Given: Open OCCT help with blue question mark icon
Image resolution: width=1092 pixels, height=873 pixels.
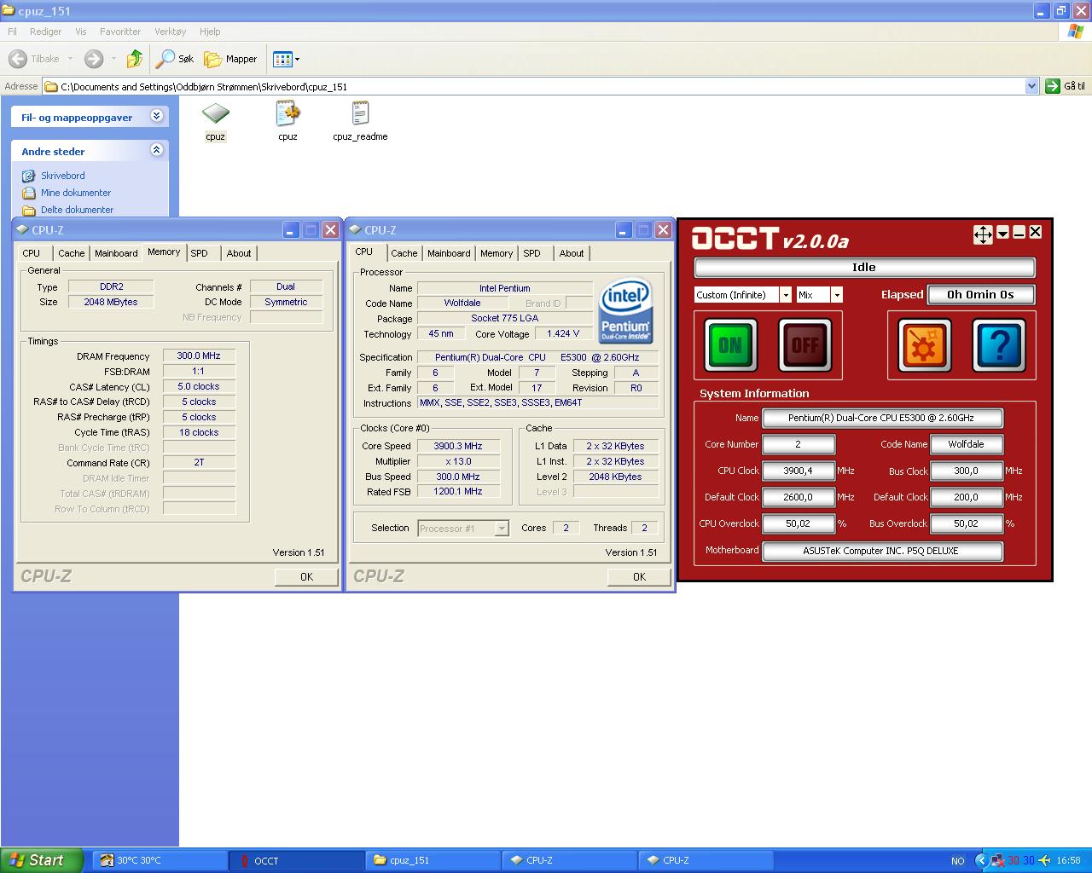Looking at the screenshot, I should 999,345.
